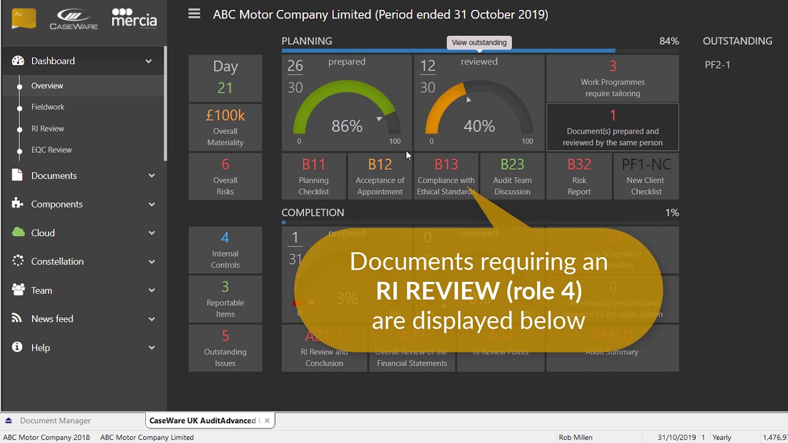Click 31/10/2019 date in status bar

(x=677, y=437)
